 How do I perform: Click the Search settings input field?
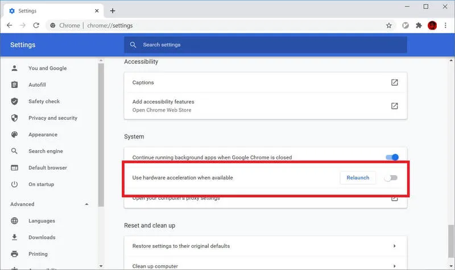click(266, 45)
